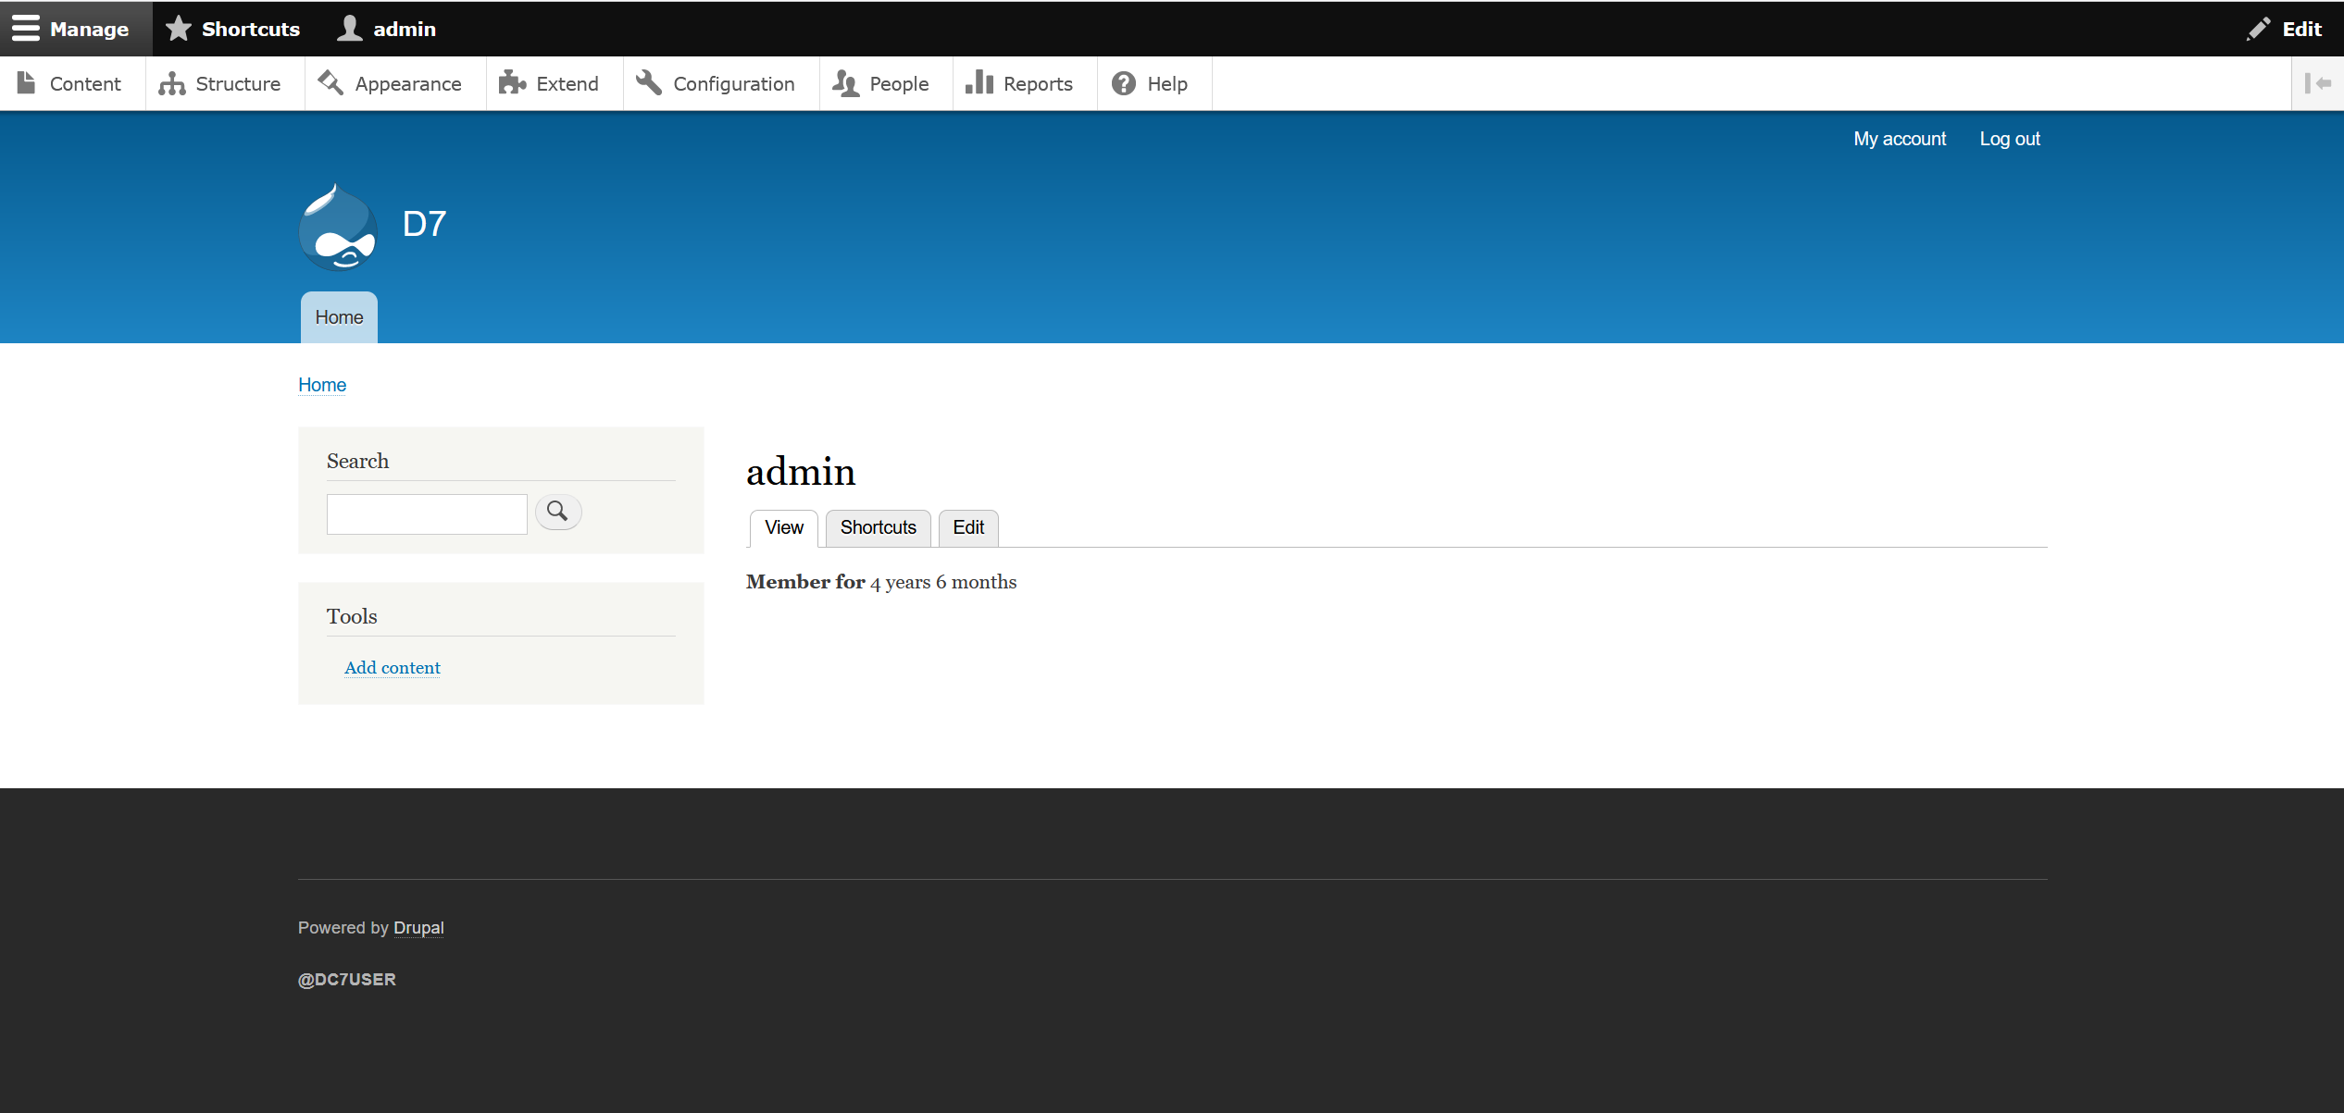The image size is (2344, 1113).
Task: Open Shortcuts via the star icon
Action: tap(179, 29)
